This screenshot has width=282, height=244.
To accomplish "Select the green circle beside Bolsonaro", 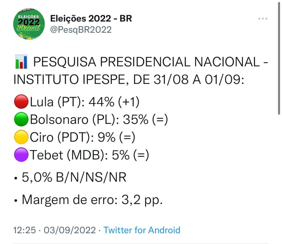I will [x=21, y=120].
